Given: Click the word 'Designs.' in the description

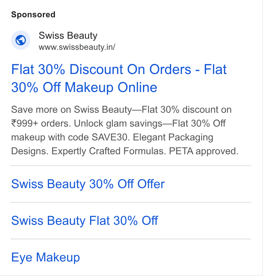Looking at the screenshot, I should [30, 151].
